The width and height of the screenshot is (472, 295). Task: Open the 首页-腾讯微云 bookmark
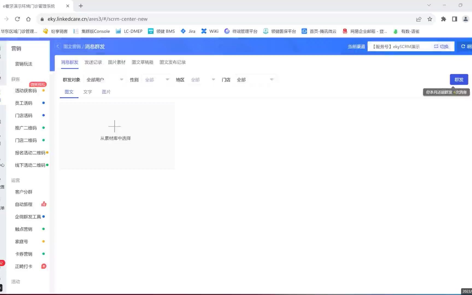click(319, 31)
